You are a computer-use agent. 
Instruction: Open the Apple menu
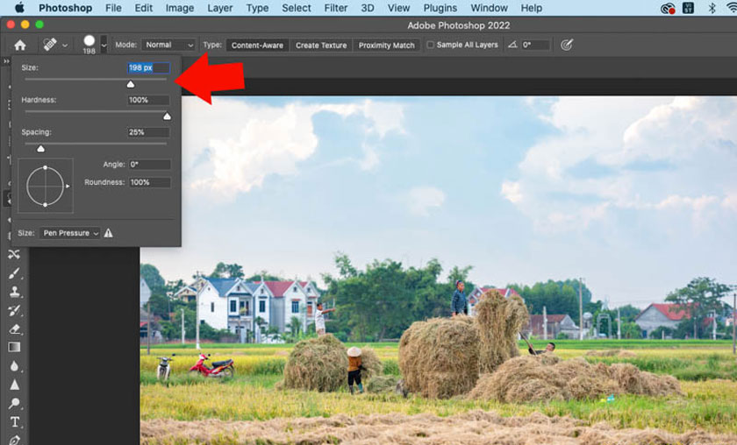pos(19,8)
